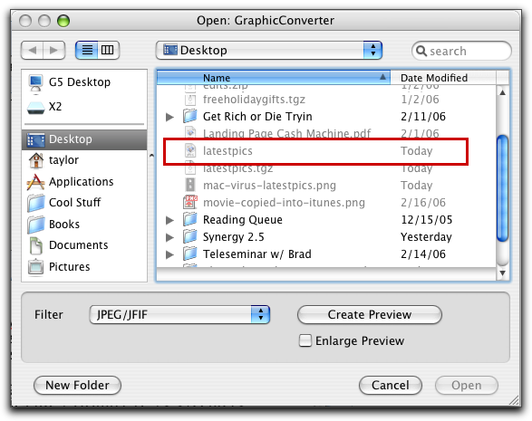Viewport: 532px width, 421px height.
Task: Select the movie-copied-into-itunes.png file name
Action: pos(284,203)
